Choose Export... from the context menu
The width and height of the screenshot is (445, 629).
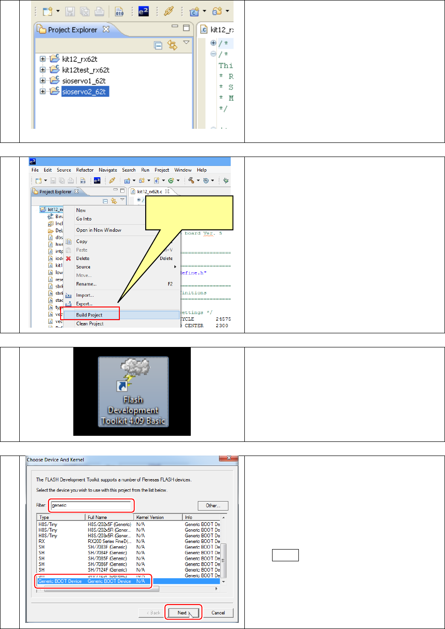point(121,304)
